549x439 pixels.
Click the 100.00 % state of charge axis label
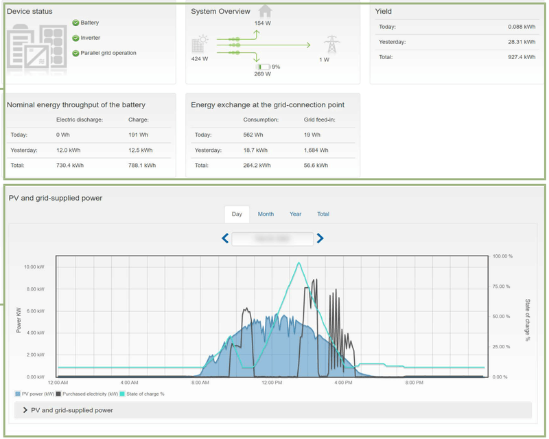pos(502,256)
